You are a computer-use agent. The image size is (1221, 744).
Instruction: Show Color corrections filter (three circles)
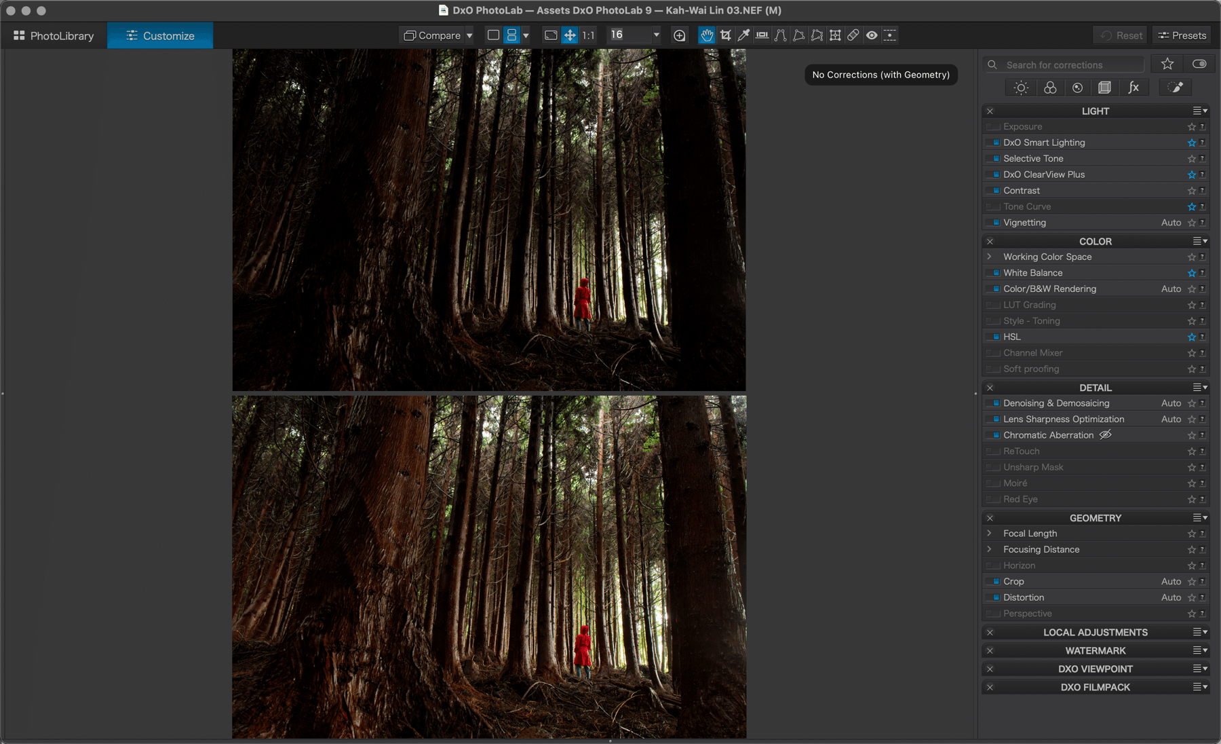(x=1050, y=88)
